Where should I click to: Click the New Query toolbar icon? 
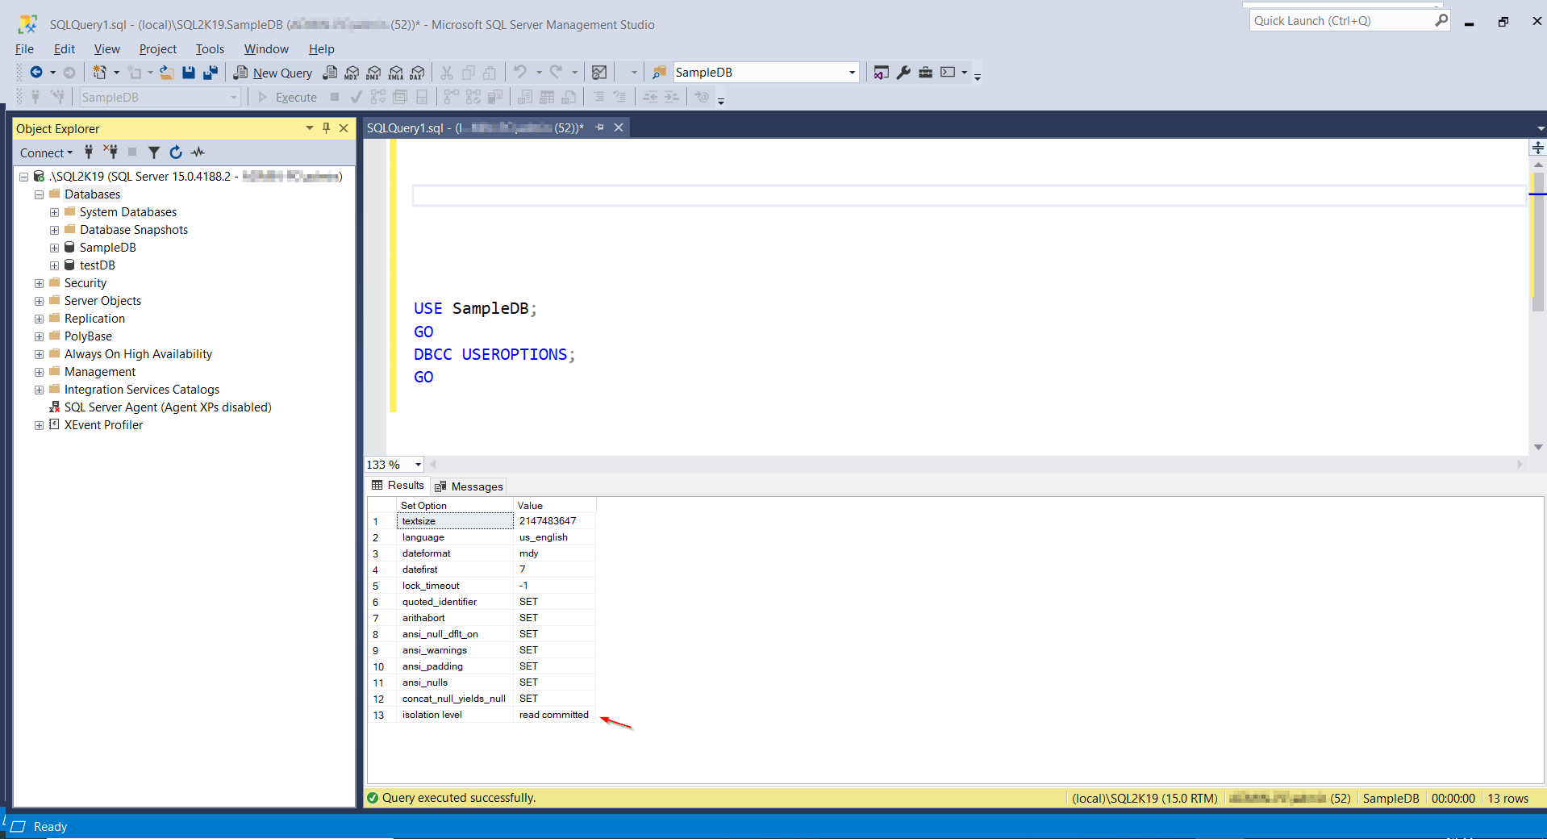273,73
